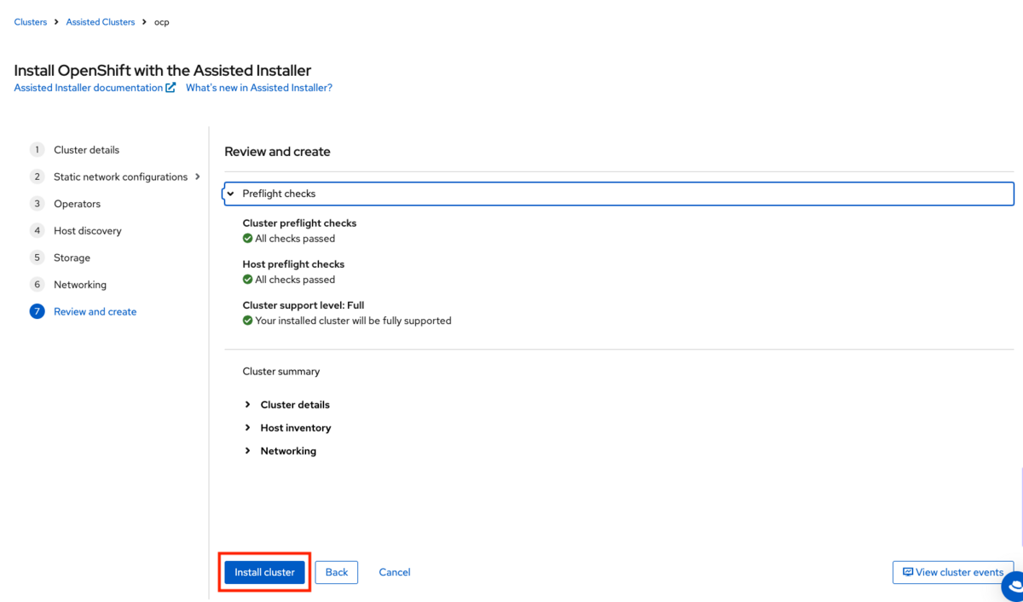
Task: Navigate to Clusters breadcrumb
Action: (x=31, y=22)
